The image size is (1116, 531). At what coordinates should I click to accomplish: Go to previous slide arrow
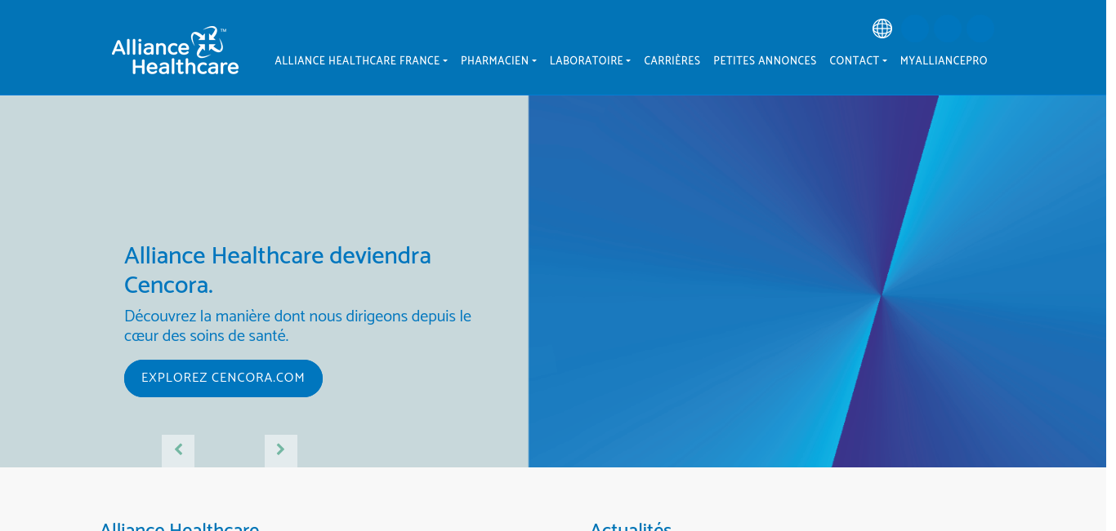click(x=178, y=450)
